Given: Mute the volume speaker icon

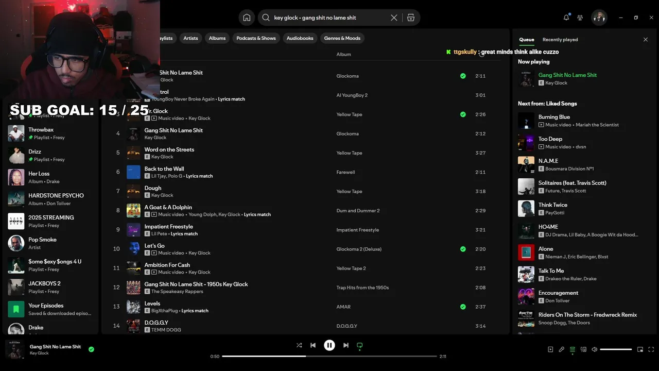Looking at the screenshot, I should pos(594,349).
